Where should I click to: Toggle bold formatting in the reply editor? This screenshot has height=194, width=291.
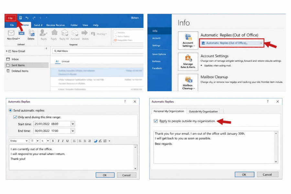point(53,141)
